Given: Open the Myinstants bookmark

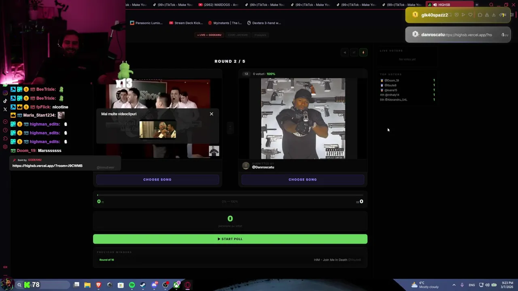Looking at the screenshot, I should coord(225,23).
